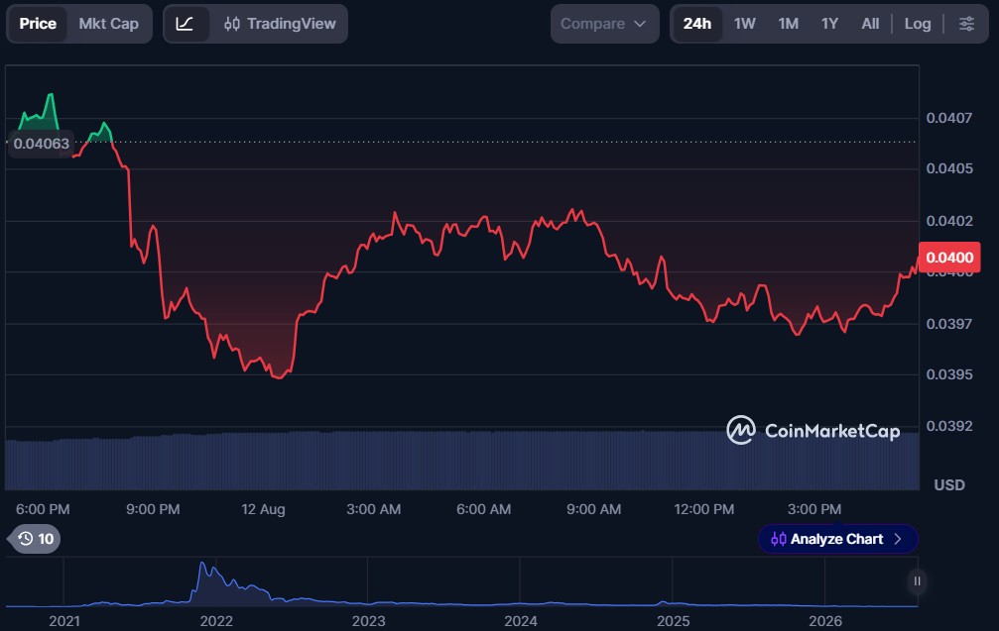
Task: Select All time range
Action: click(870, 24)
